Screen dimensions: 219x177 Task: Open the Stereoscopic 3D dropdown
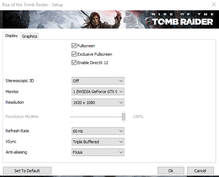98,81
